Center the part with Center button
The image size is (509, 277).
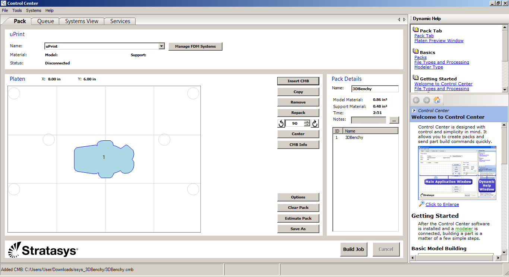(298, 134)
